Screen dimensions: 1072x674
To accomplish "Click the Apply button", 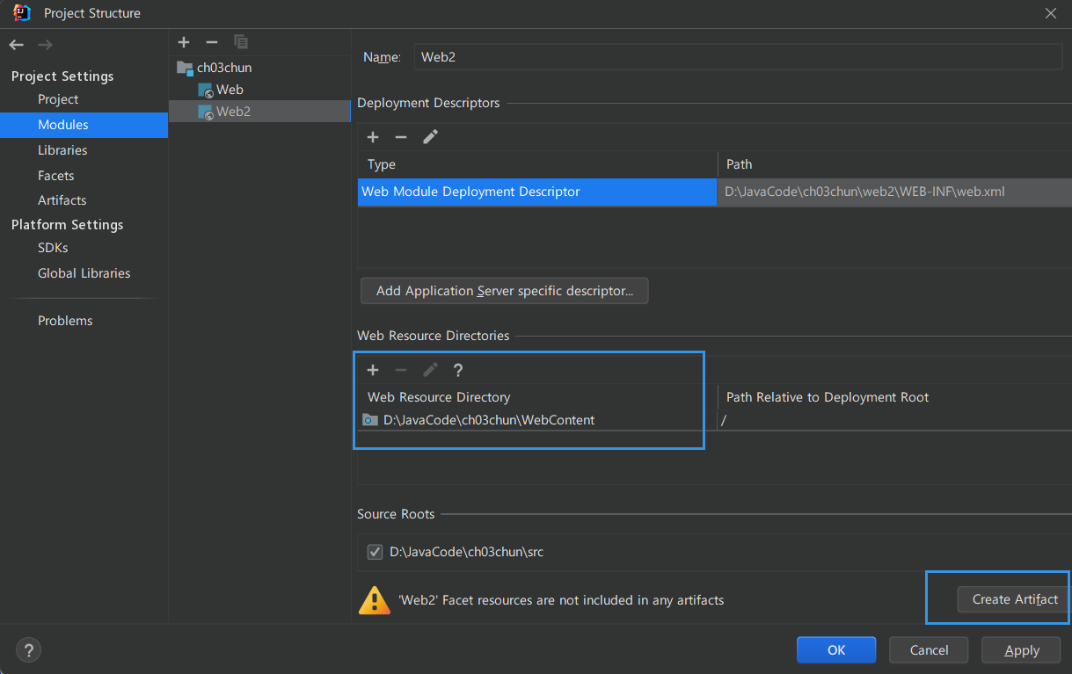I will click(1022, 650).
